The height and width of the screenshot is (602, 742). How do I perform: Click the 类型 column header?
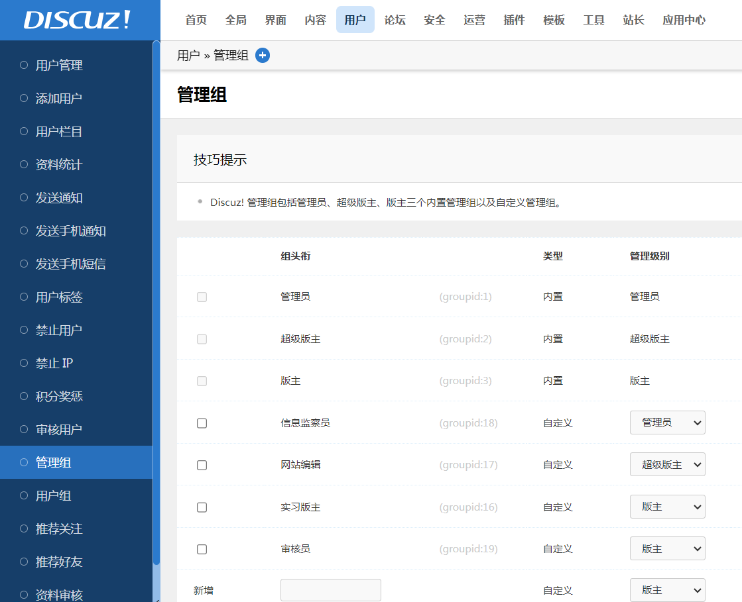click(553, 256)
